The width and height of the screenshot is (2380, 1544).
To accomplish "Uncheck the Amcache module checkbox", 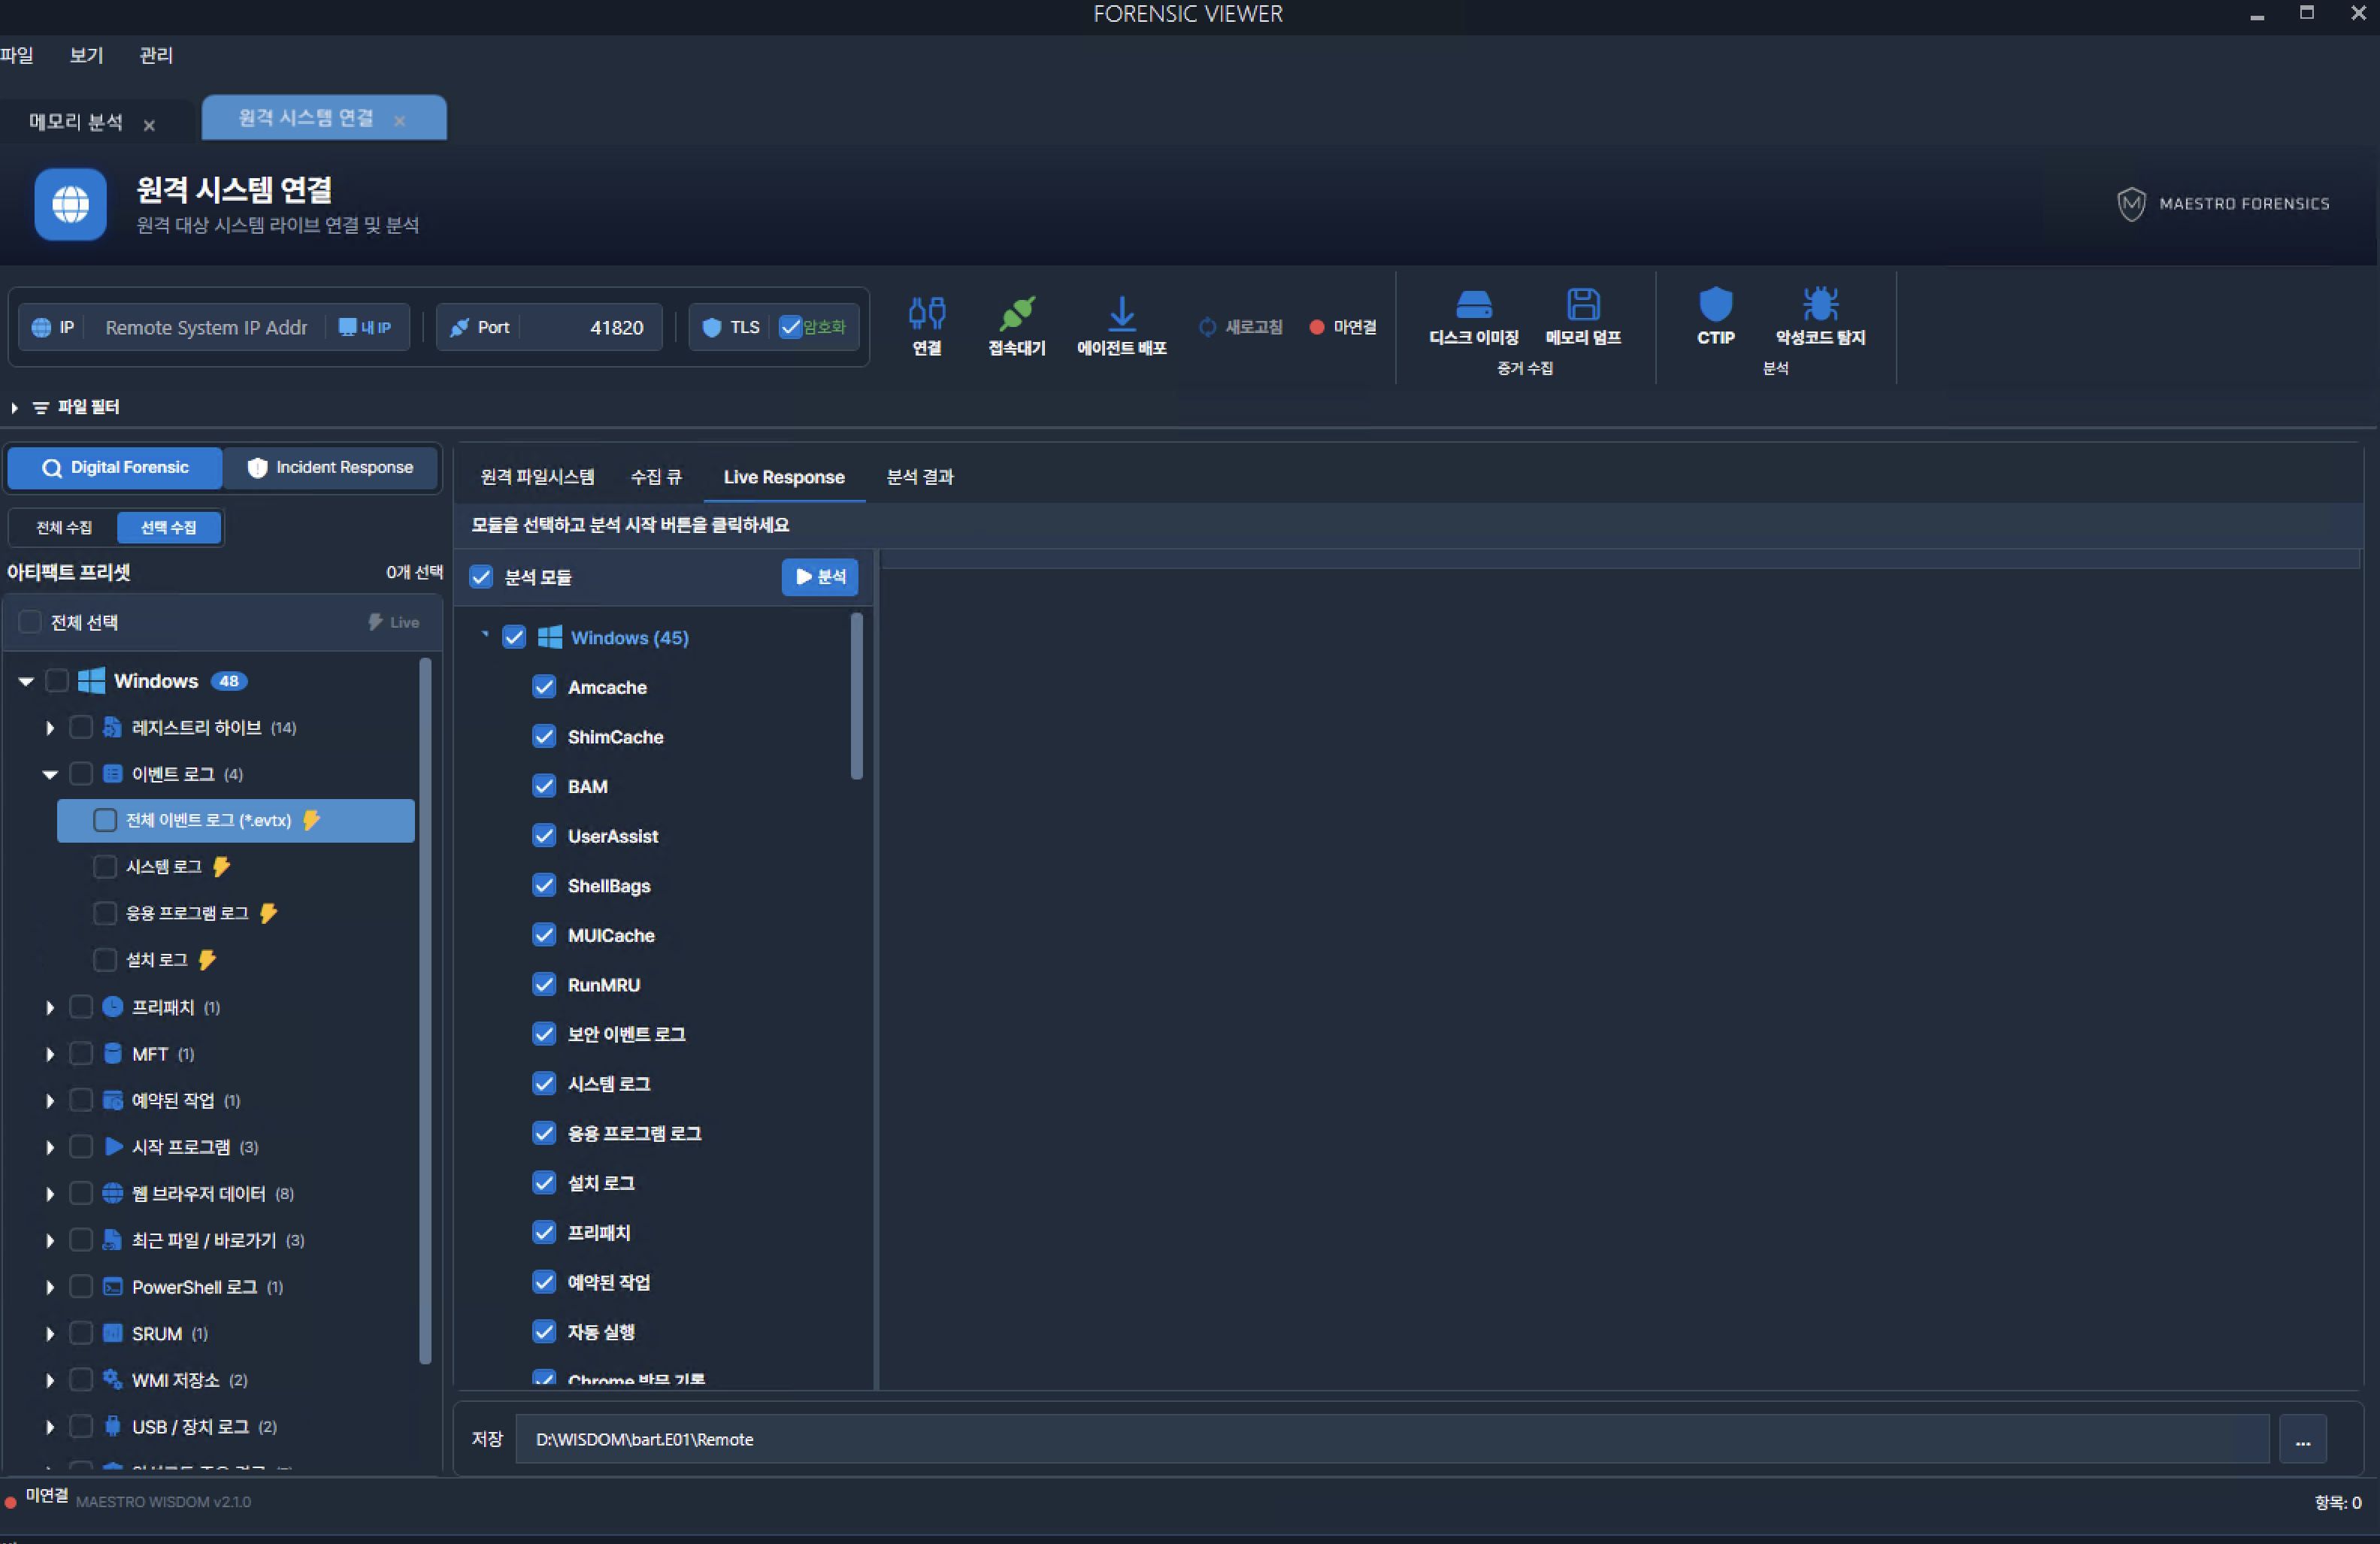I will (544, 687).
